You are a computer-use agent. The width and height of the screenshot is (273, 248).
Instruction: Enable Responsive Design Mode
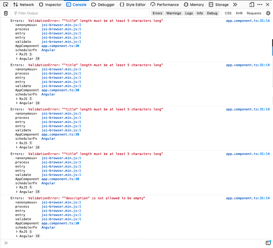pos(252,4)
